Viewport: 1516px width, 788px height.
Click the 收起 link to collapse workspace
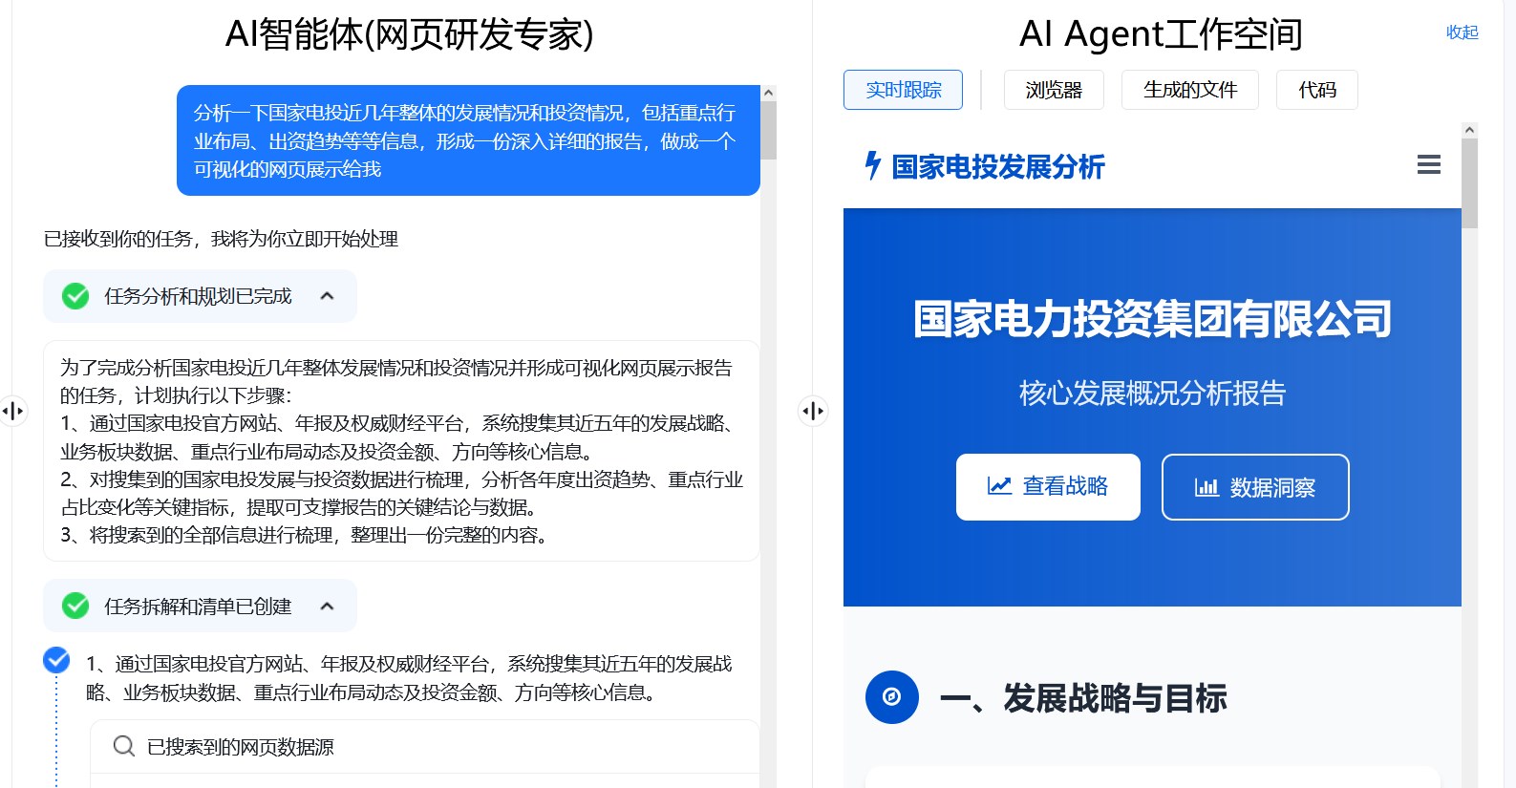pos(1462,32)
